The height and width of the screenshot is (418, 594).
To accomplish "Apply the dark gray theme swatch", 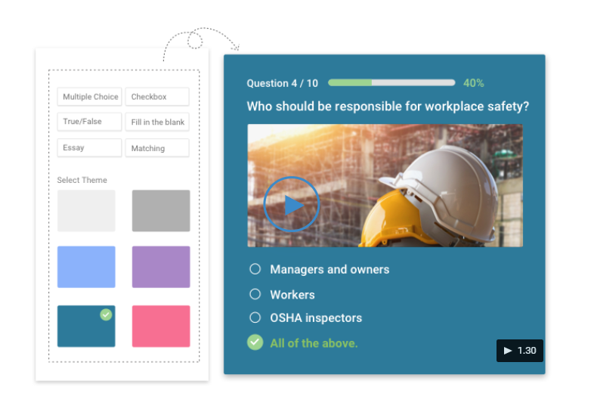I will point(161,211).
